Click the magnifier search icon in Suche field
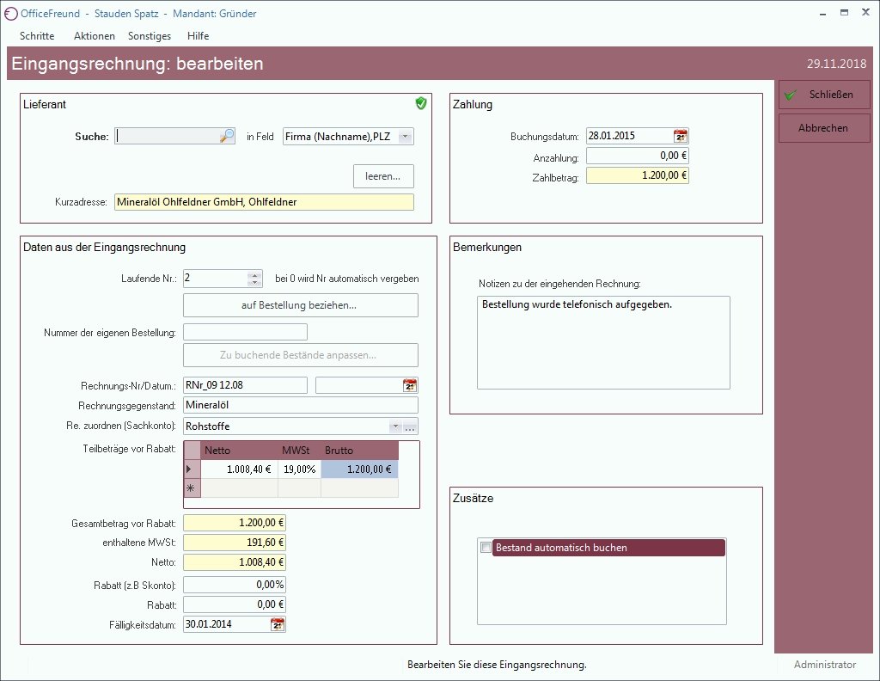The width and height of the screenshot is (880, 681). tap(227, 136)
